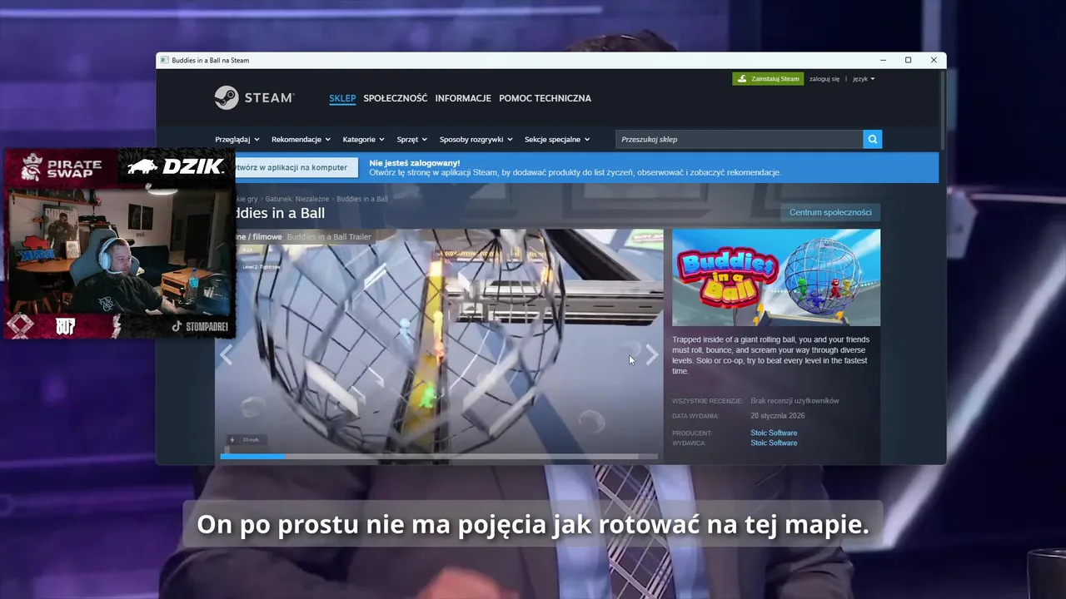Go to previous media with left arrow
Image resolution: width=1066 pixels, height=599 pixels.
pyautogui.click(x=226, y=355)
